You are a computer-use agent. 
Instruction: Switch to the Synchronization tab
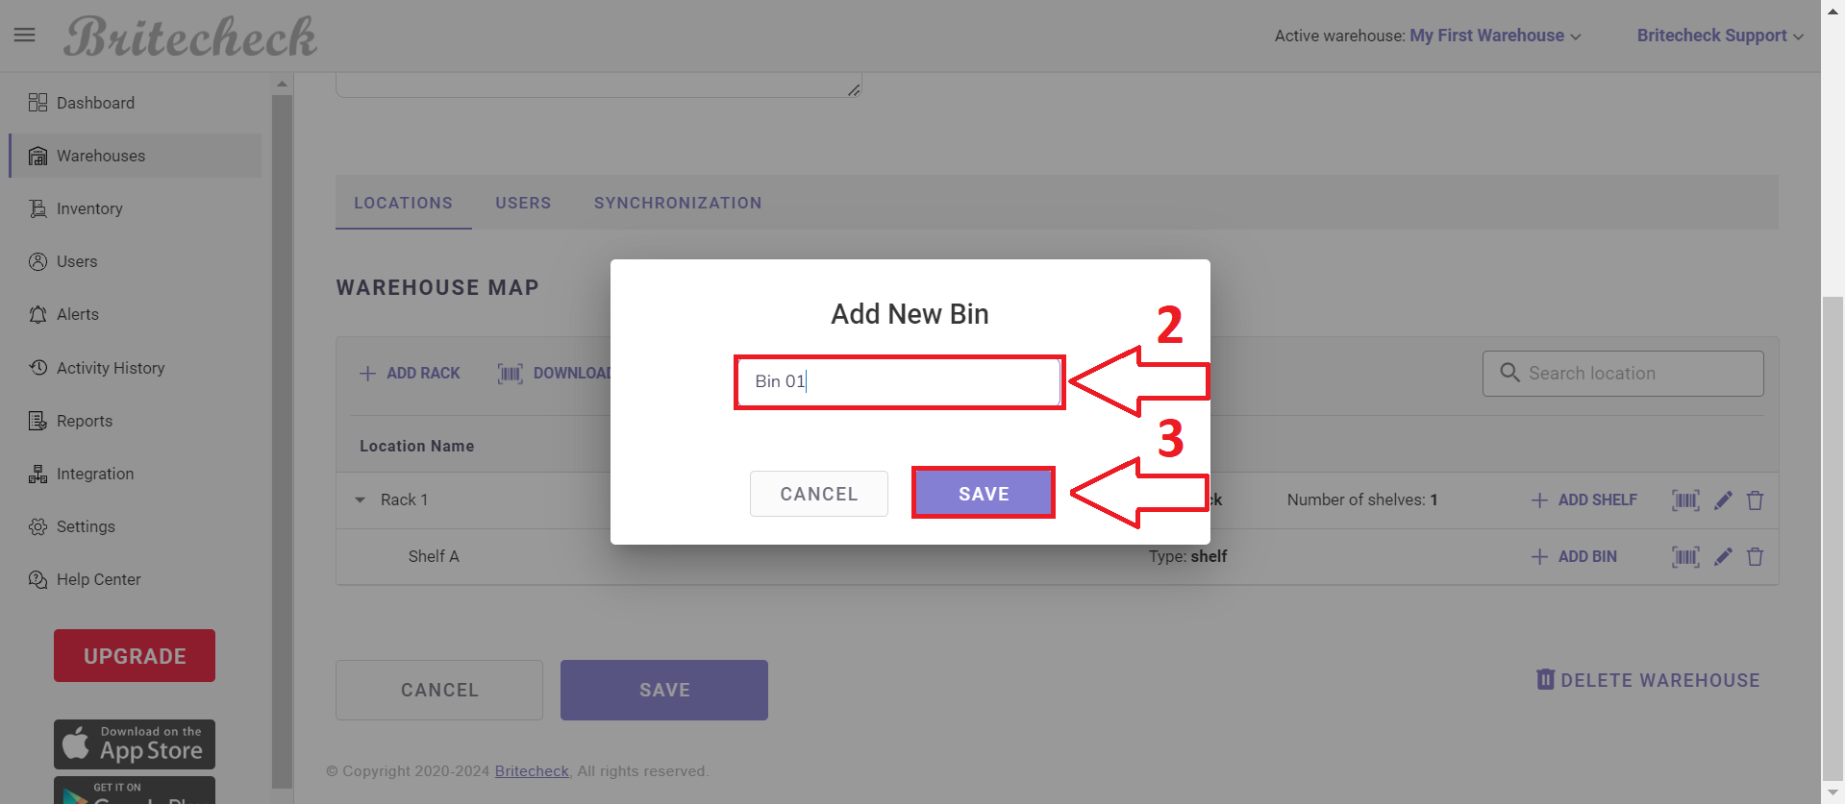pos(678,203)
